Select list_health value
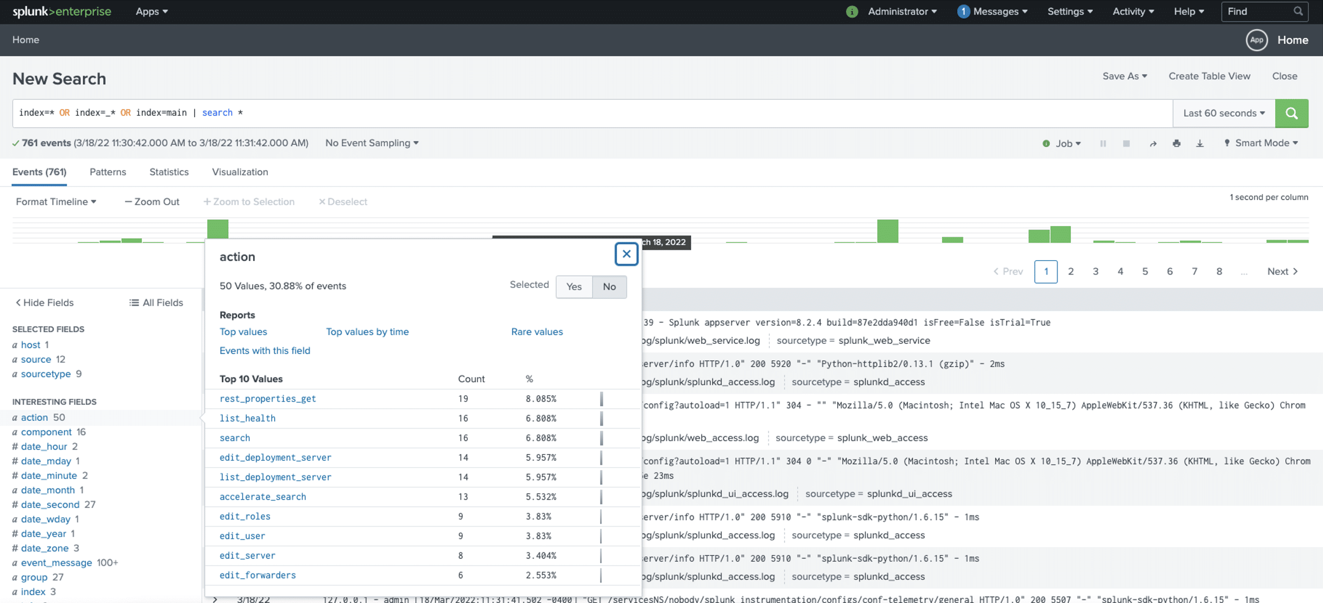Image resolution: width=1323 pixels, height=603 pixels. tap(247, 418)
